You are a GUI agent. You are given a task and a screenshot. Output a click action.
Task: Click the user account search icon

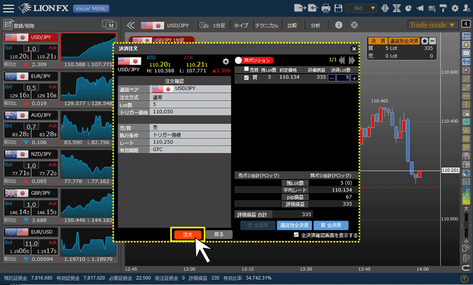click(466, 8)
